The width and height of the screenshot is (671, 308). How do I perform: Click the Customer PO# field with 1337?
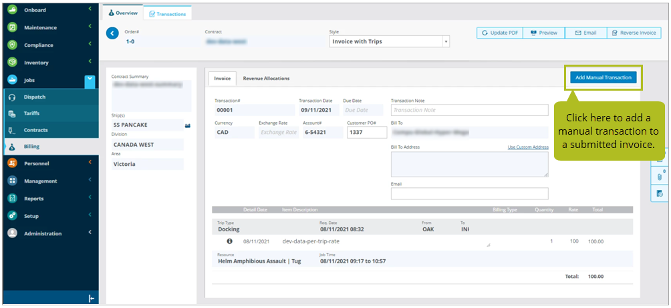click(367, 132)
